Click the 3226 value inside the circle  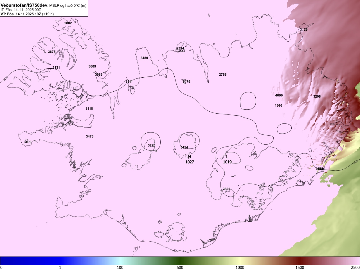[152, 145]
